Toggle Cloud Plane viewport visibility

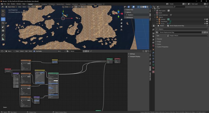205,21
